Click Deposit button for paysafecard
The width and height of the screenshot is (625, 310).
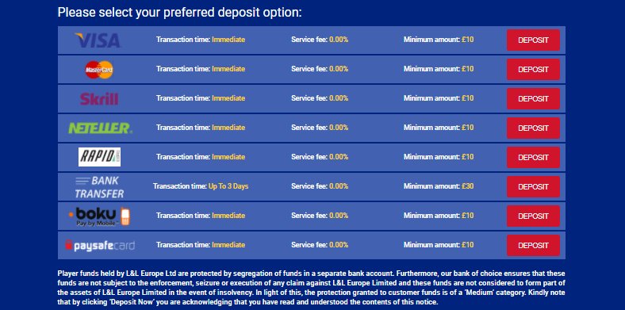[533, 245]
